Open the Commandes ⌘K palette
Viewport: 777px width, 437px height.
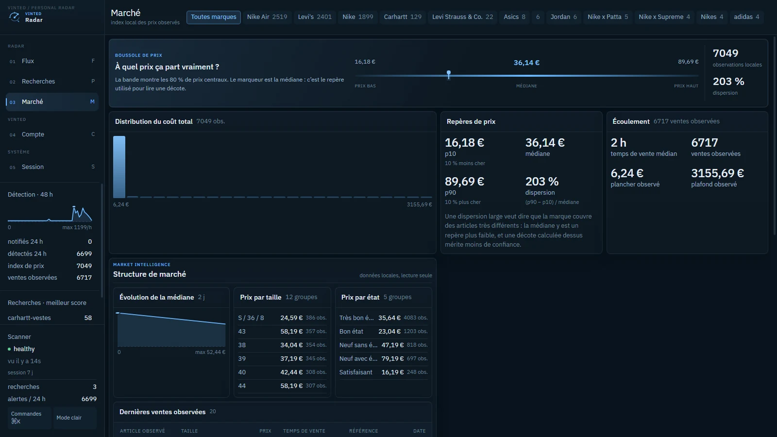coord(30,418)
